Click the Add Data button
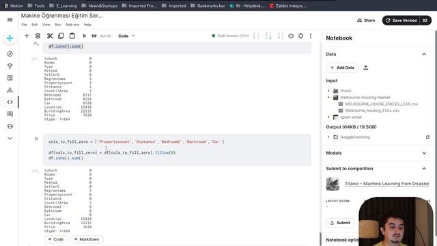Screen dimensions: 437x246 342,68
